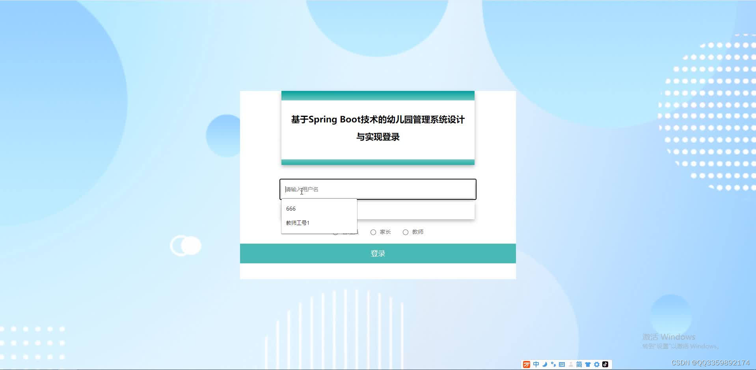Focus the 请输入用户名 username field
Image resolution: width=756 pixels, height=370 pixels.
tap(378, 189)
